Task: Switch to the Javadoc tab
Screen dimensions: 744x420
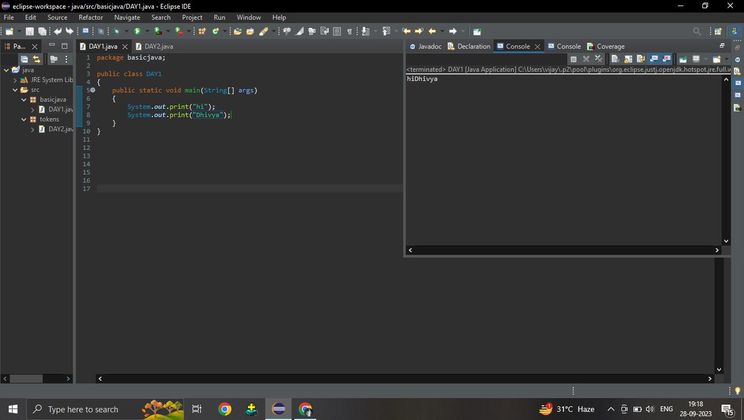Action: pyautogui.click(x=426, y=46)
